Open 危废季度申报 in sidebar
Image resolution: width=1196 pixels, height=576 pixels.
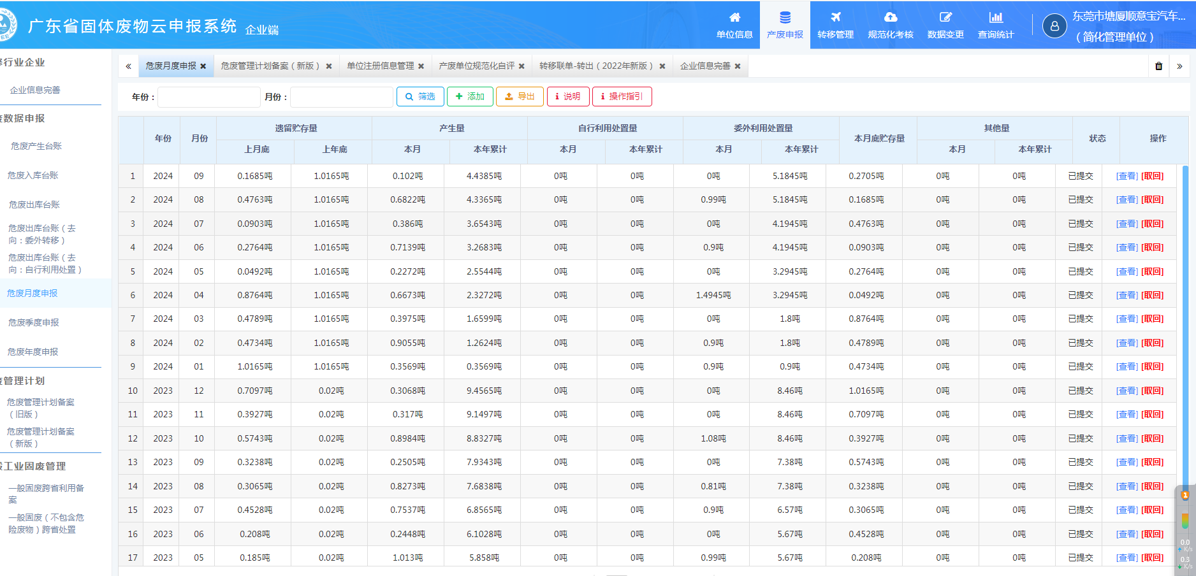tap(33, 323)
